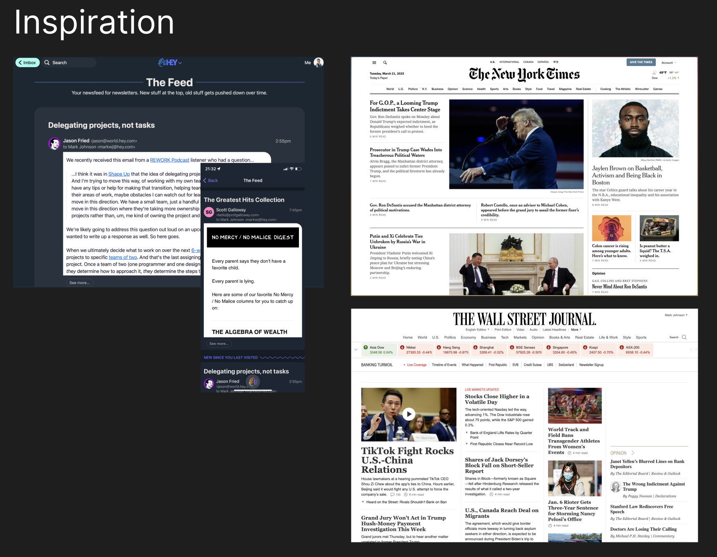
Task: Select NYT Español edition link
Action: (543, 62)
